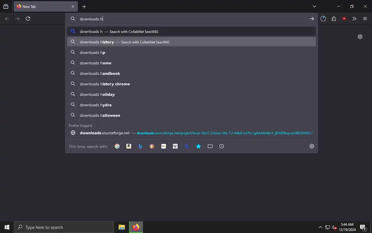The width and height of the screenshot is (372, 233).
Task: Choose suggestion 'downloads handbook'
Action: 192,73
